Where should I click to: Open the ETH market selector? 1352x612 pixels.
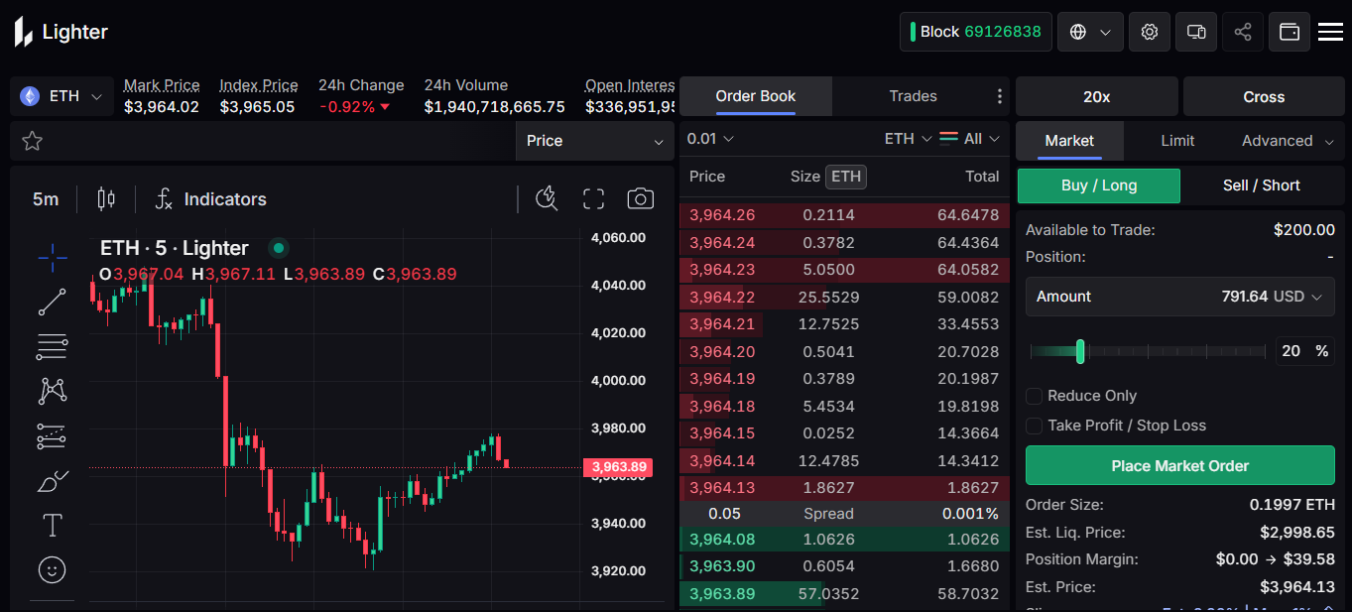(x=61, y=96)
